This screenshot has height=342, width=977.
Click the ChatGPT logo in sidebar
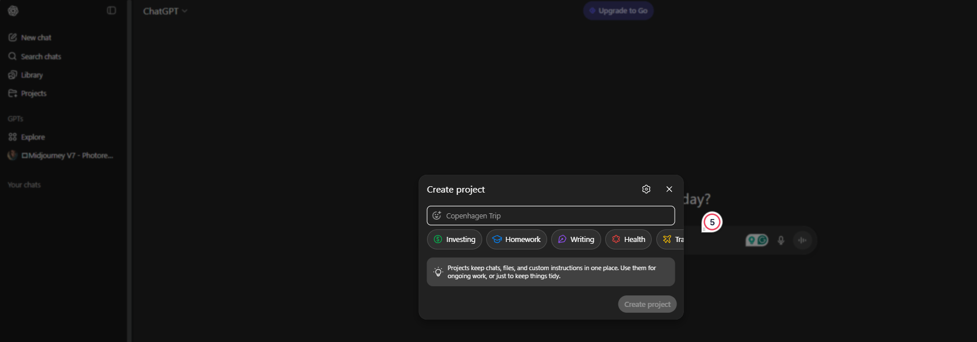pyautogui.click(x=13, y=10)
